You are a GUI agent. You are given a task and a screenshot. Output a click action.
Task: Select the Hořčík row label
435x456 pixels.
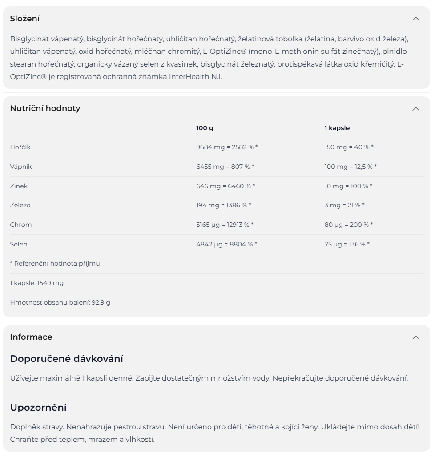20,147
